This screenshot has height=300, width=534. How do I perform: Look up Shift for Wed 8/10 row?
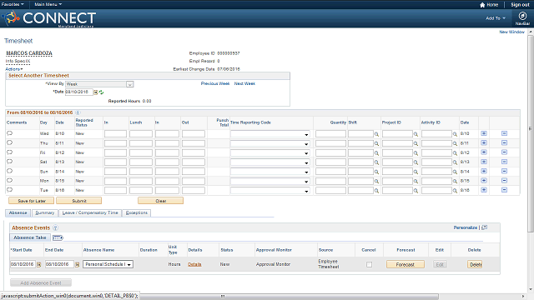click(x=376, y=134)
